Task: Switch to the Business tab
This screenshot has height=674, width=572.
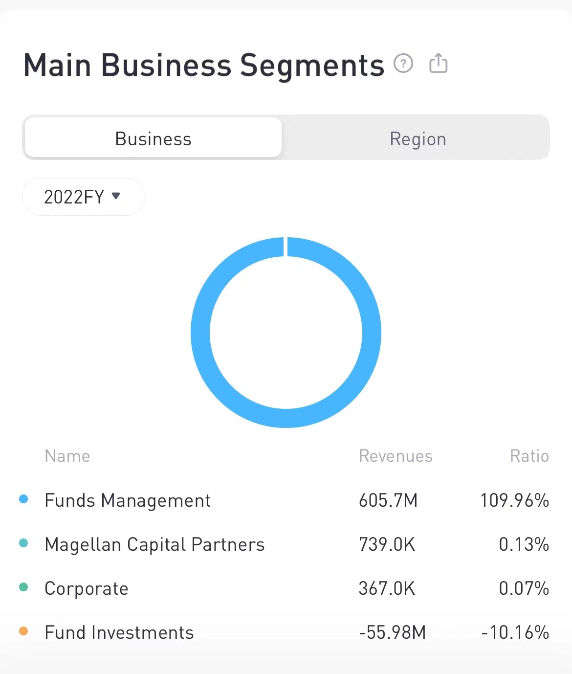Action: [x=153, y=139]
